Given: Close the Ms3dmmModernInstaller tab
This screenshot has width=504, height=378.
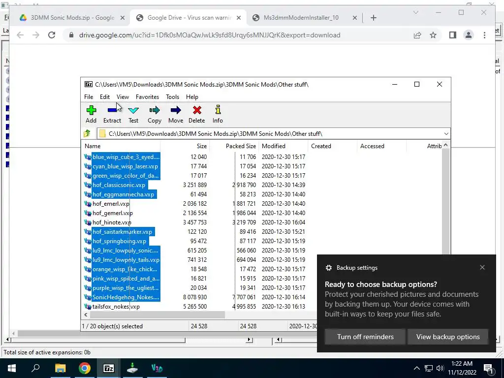Looking at the screenshot, I should [x=354, y=18].
